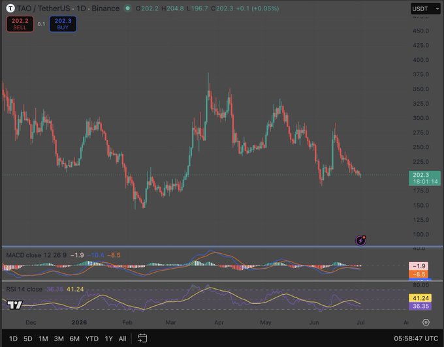Select the 6M time range
444x347 pixels.
(74, 339)
